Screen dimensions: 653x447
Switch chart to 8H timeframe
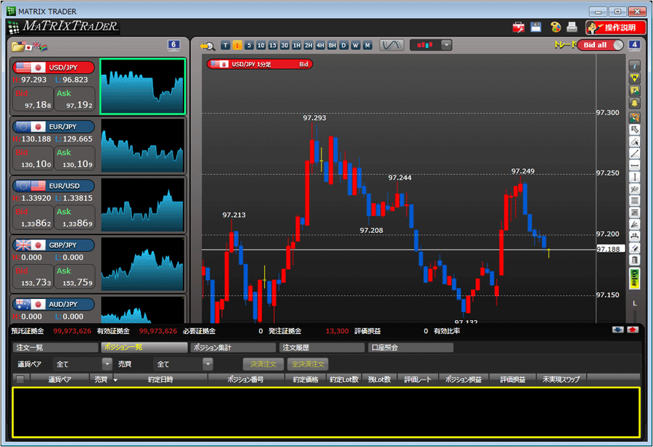[x=332, y=45]
